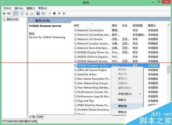Image resolution: width=172 pixels, height=125 pixels.
Task: Select NVIDIA Streamer Service row
Action: 116,65
